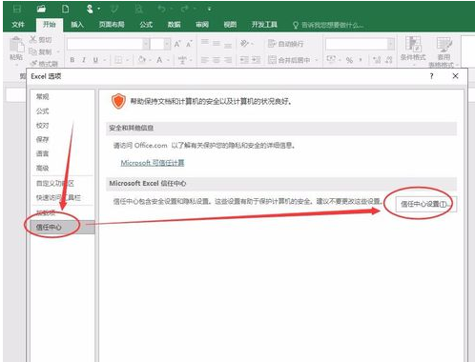Click the Paste (粘贴) clipboard icon

point(16,45)
